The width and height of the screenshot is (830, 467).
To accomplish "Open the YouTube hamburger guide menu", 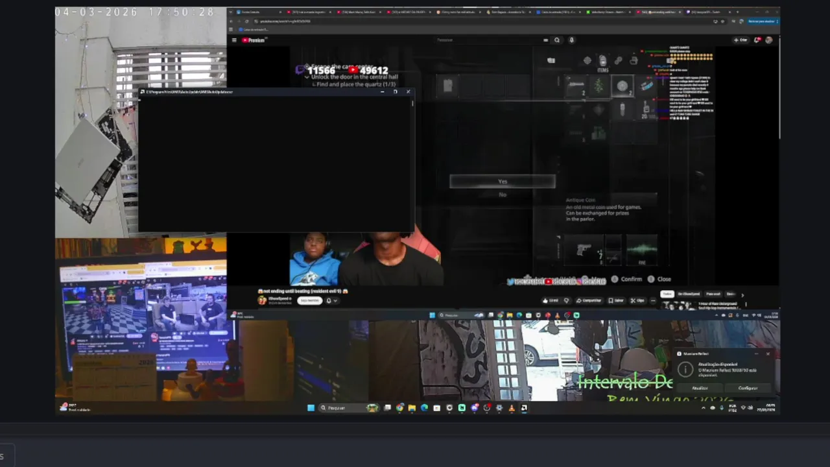I will coord(234,40).
